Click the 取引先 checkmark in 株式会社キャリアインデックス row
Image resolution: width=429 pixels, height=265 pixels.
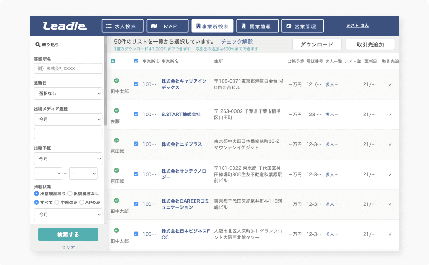coord(390,84)
